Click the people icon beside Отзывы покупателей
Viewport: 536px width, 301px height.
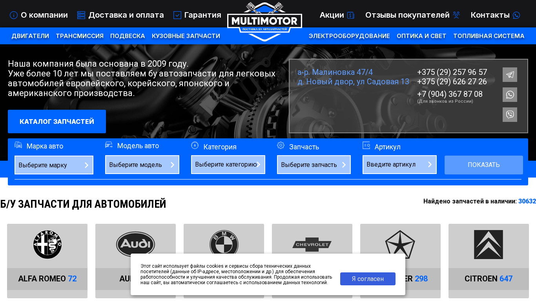(456, 15)
